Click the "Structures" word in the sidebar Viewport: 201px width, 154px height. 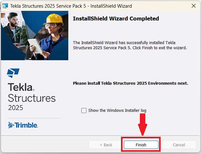32,98
